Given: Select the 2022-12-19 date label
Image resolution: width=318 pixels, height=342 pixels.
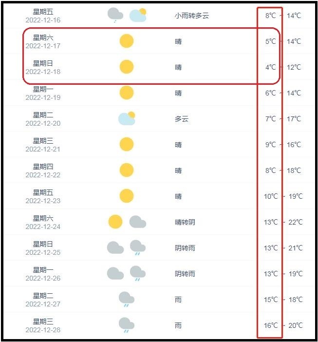Looking at the screenshot, I should pyautogui.click(x=43, y=97).
